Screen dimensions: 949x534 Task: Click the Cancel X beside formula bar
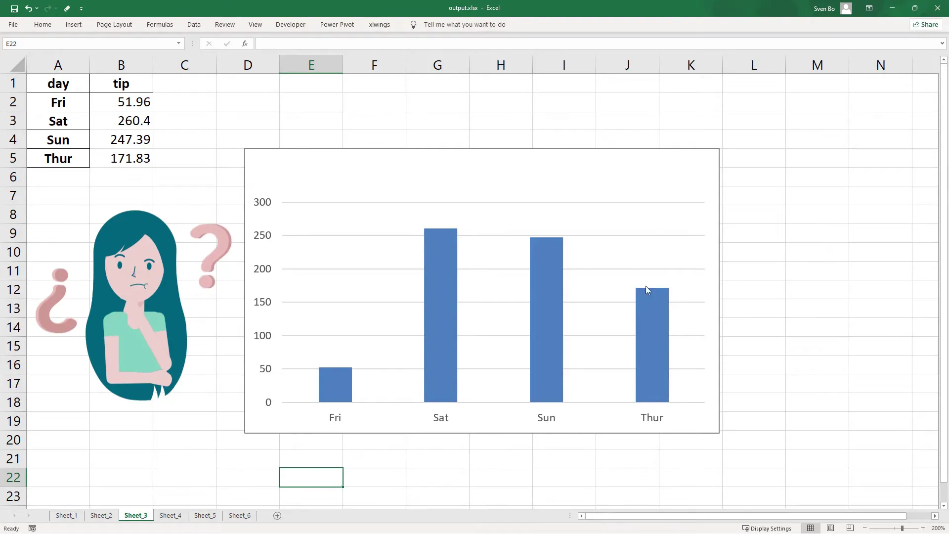click(209, 44)
